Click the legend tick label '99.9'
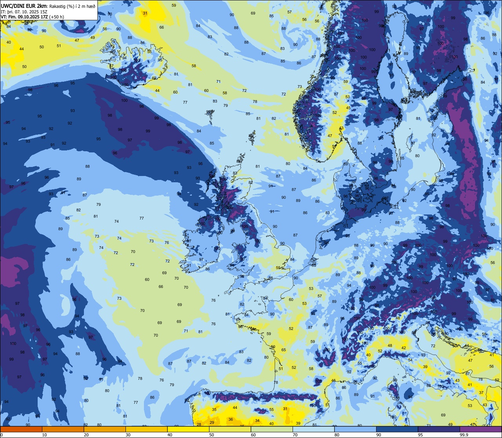Screen dimensions: 502x438 (464, 435)
